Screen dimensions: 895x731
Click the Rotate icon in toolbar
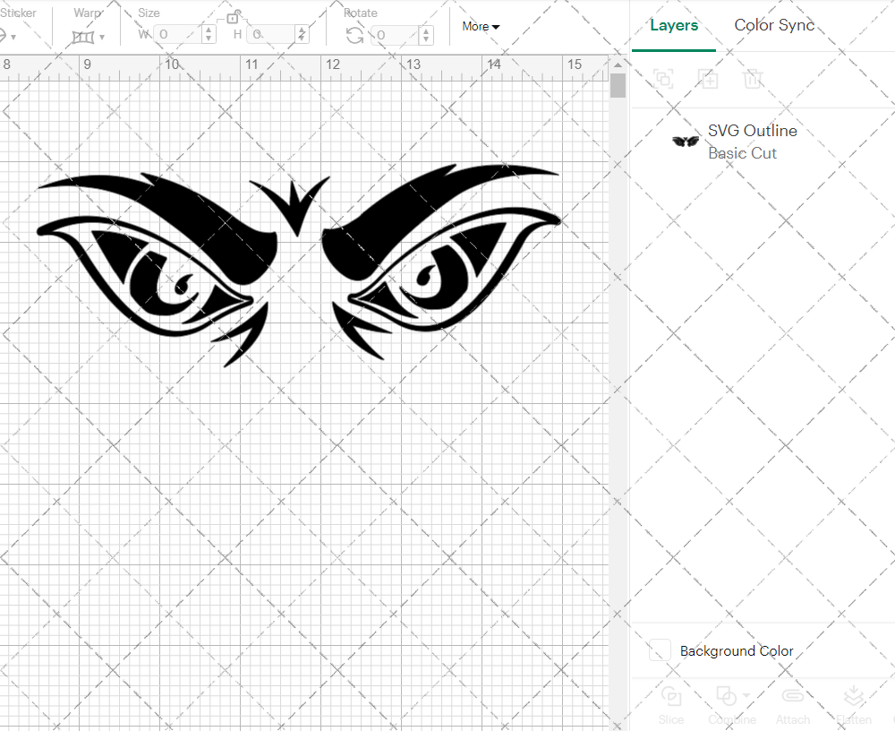354,35
